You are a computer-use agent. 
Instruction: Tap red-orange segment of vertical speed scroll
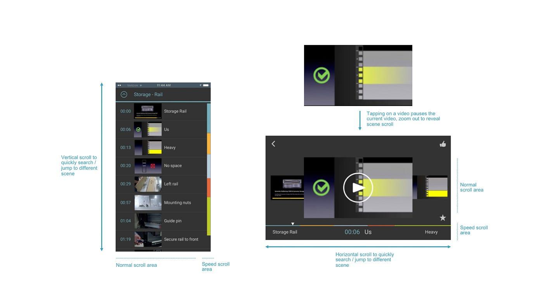pos(209,188)
